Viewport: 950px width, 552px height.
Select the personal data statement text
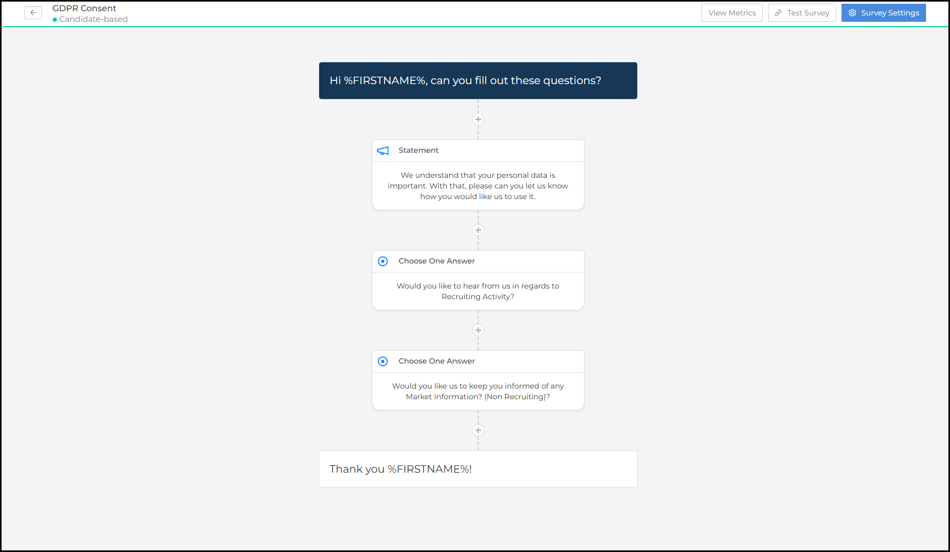click(478, 186)
